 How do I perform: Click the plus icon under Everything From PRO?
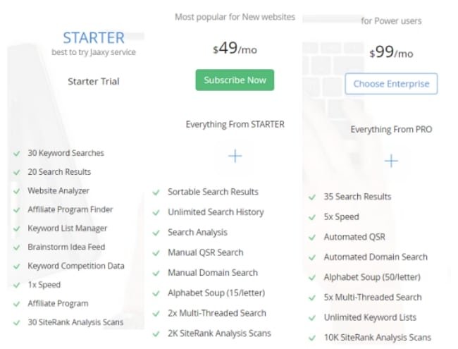click(x=391, y=161)
